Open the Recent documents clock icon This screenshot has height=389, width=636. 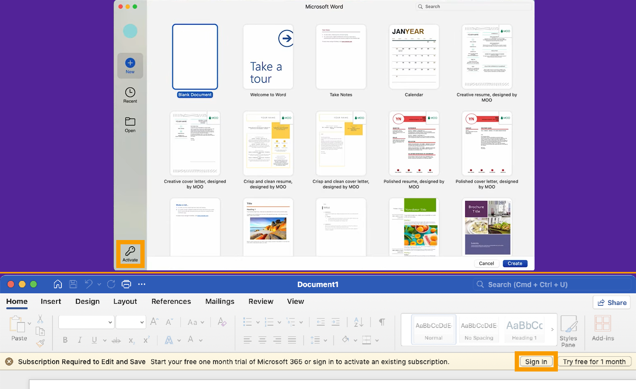pos(130,92)
